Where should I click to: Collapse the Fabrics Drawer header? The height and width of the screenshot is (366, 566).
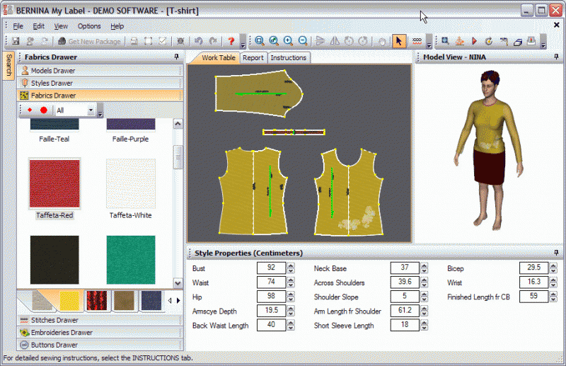click(x=100, y=96)
